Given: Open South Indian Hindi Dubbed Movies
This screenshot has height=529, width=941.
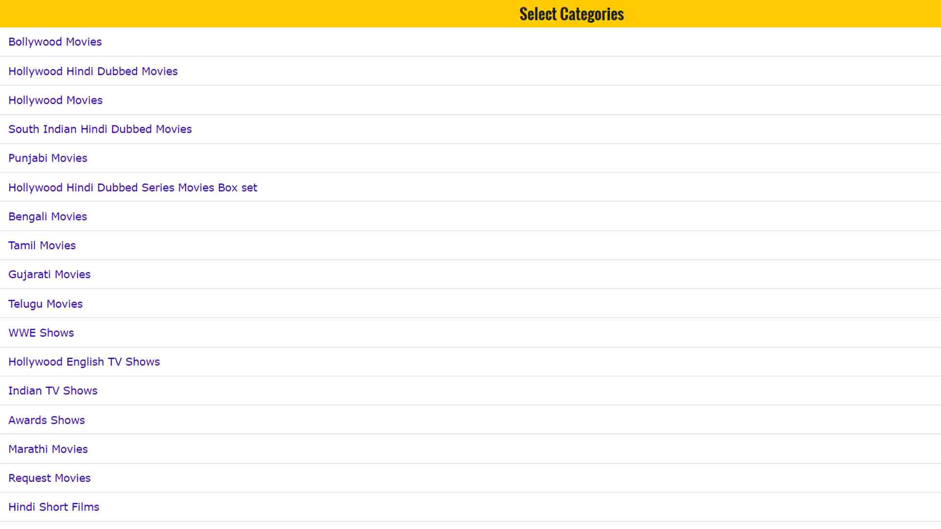Looking at the screenshot, I should 100,129.
